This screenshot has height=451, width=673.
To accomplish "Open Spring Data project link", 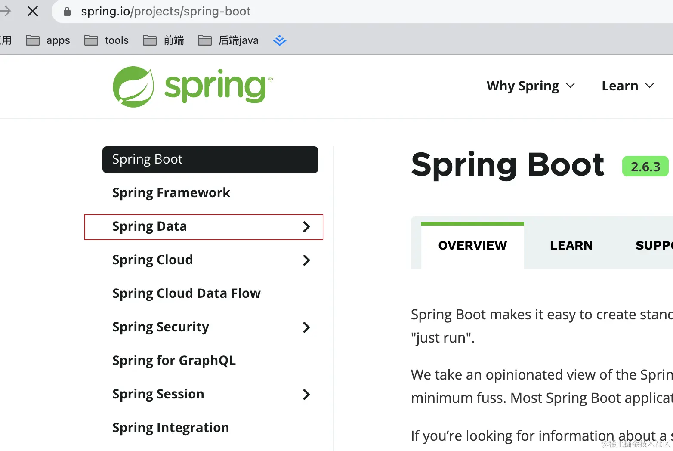I will coord(150,226).
